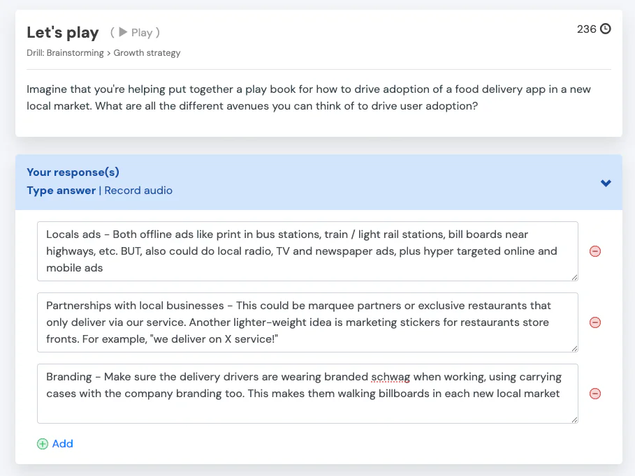635x476 pixels.
Task: Click the Play audio button
Action: coord(136,32)
